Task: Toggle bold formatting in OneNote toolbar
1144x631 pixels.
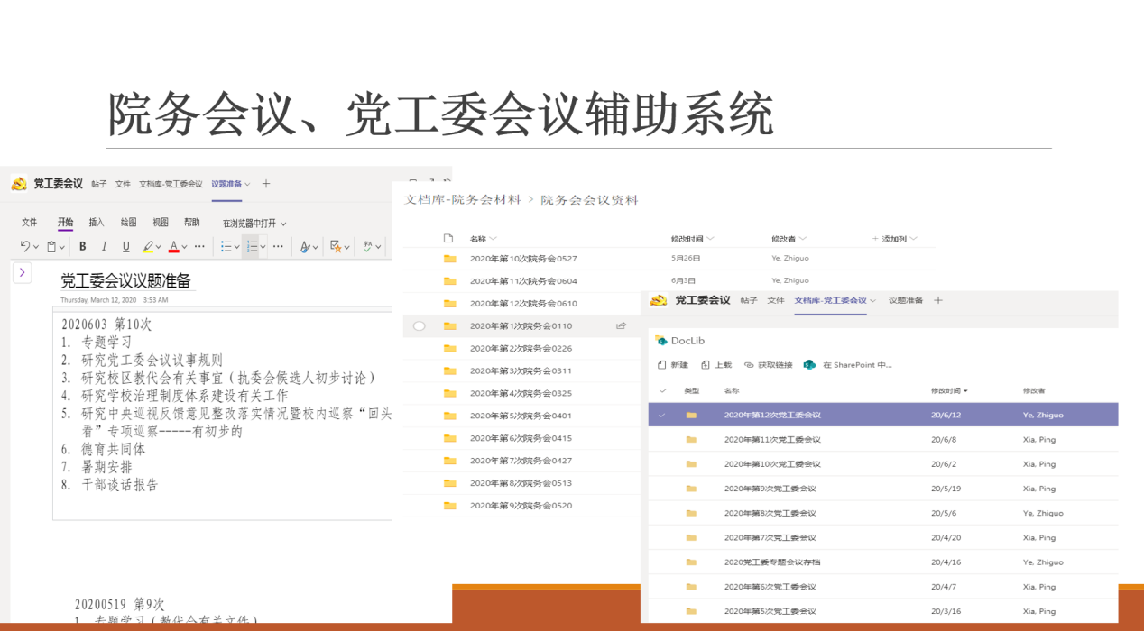Action: coord(82,246)
